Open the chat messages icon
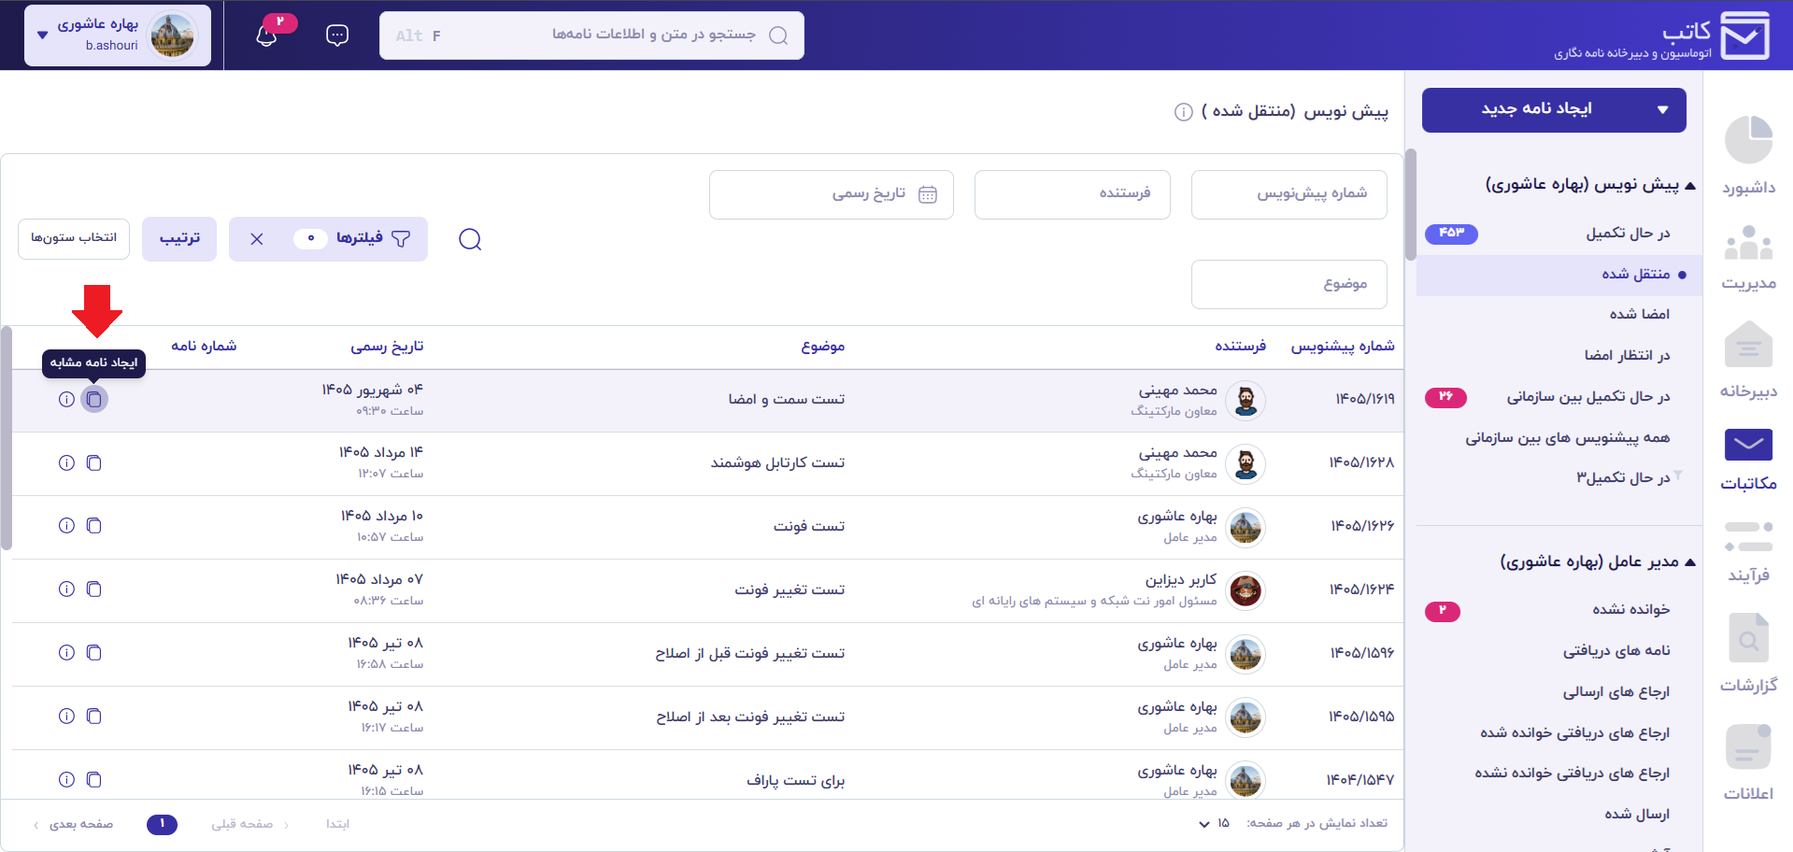 pyautogui.click(x=337, y=35)
